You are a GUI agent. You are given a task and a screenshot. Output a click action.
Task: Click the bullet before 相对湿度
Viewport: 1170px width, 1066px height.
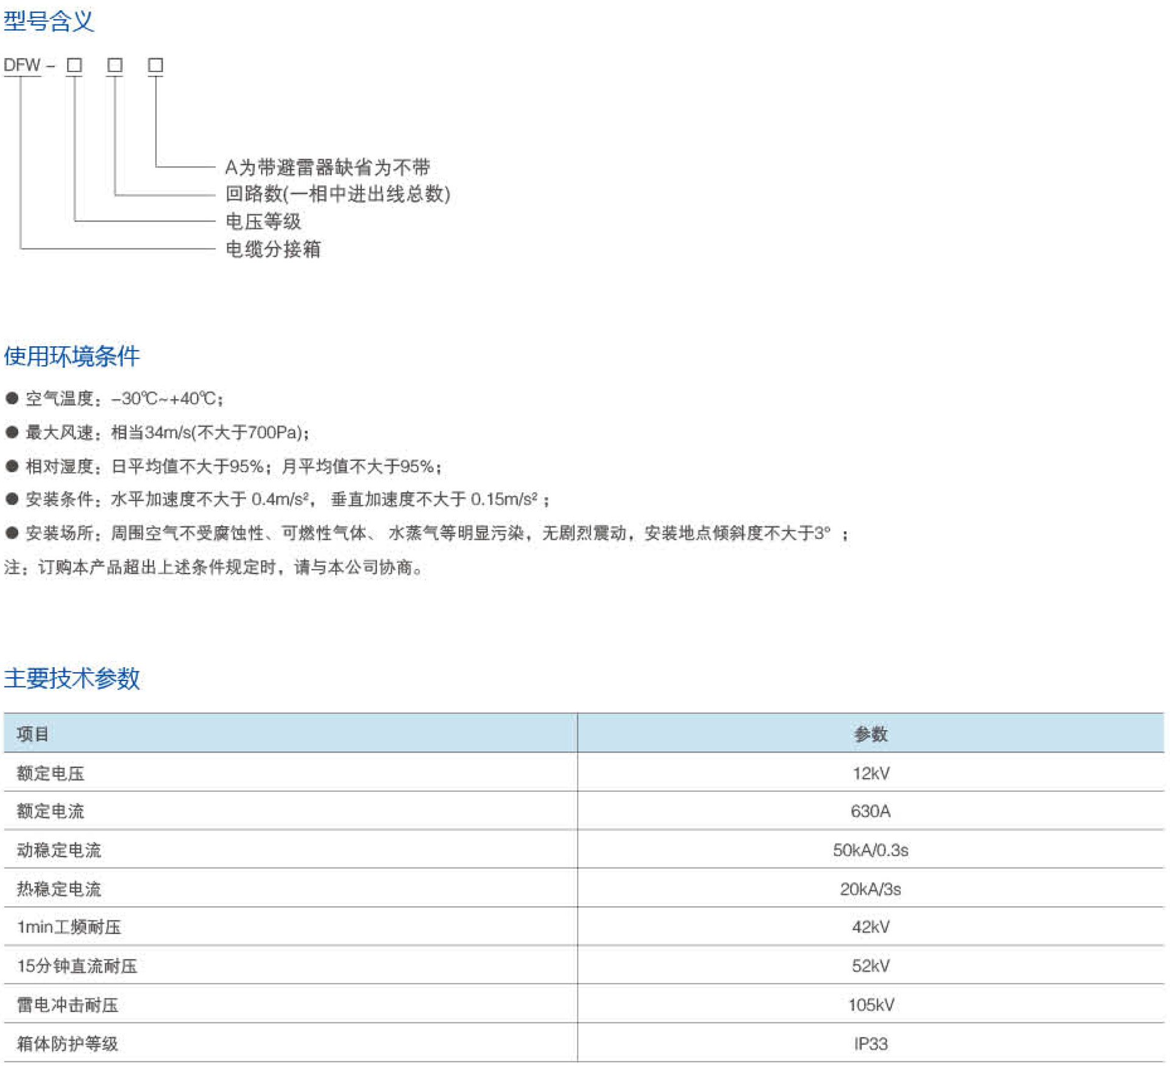coord(12,466)
